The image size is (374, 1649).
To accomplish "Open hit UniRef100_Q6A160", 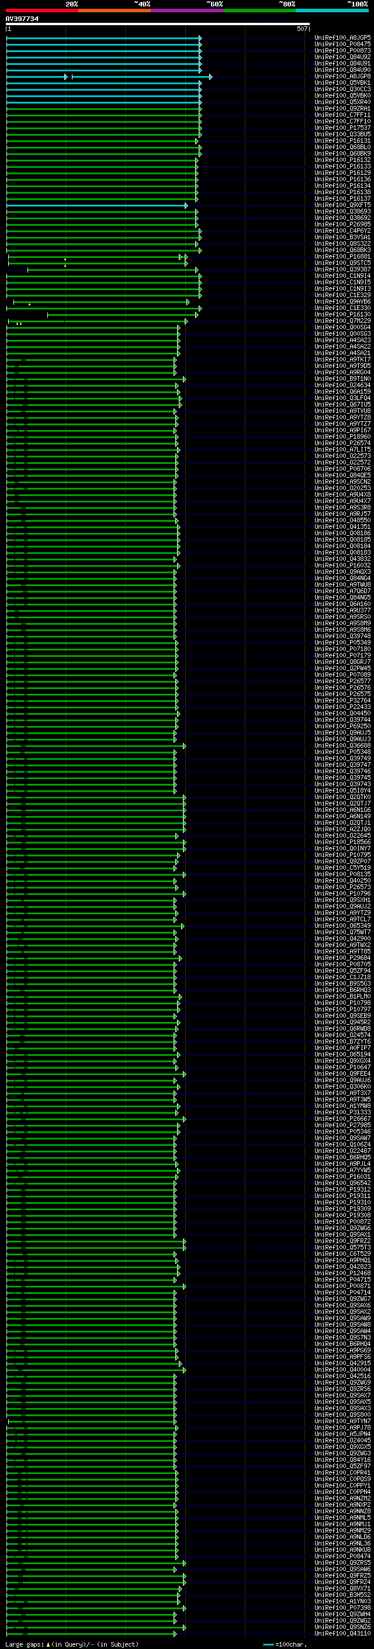I will pyautogui.click(x=342, y=604).
